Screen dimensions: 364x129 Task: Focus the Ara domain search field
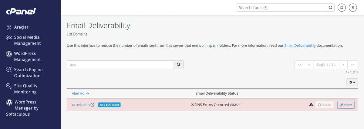[x=120, y=65]
